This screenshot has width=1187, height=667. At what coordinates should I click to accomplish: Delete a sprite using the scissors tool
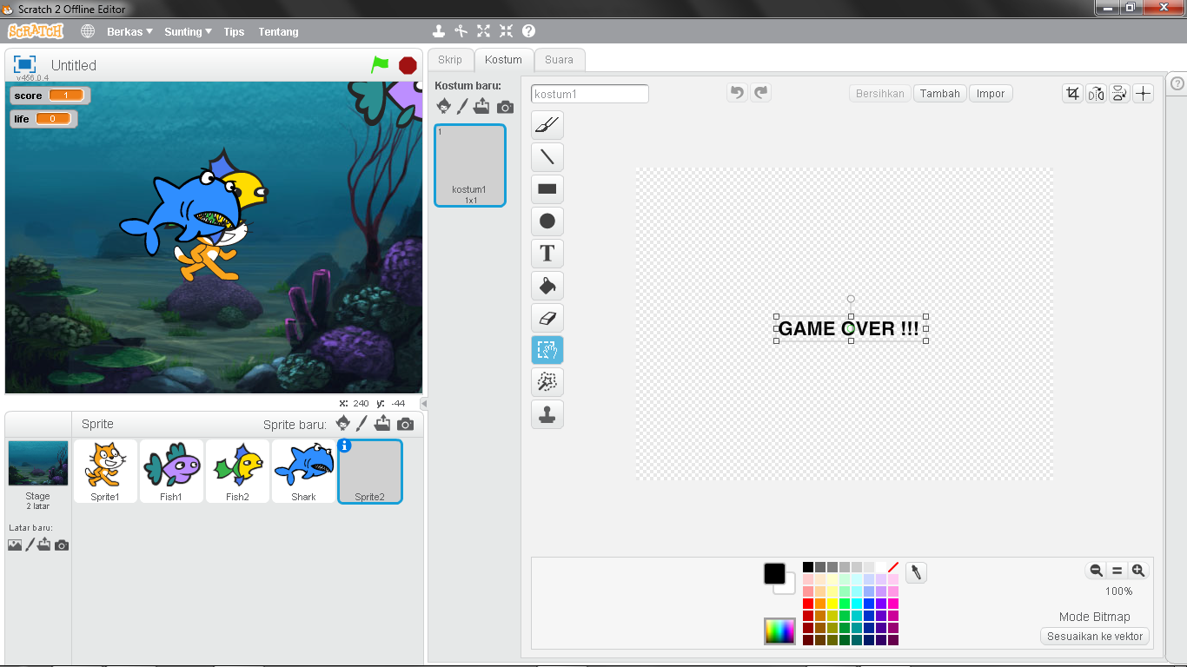(x=461, y=31)
